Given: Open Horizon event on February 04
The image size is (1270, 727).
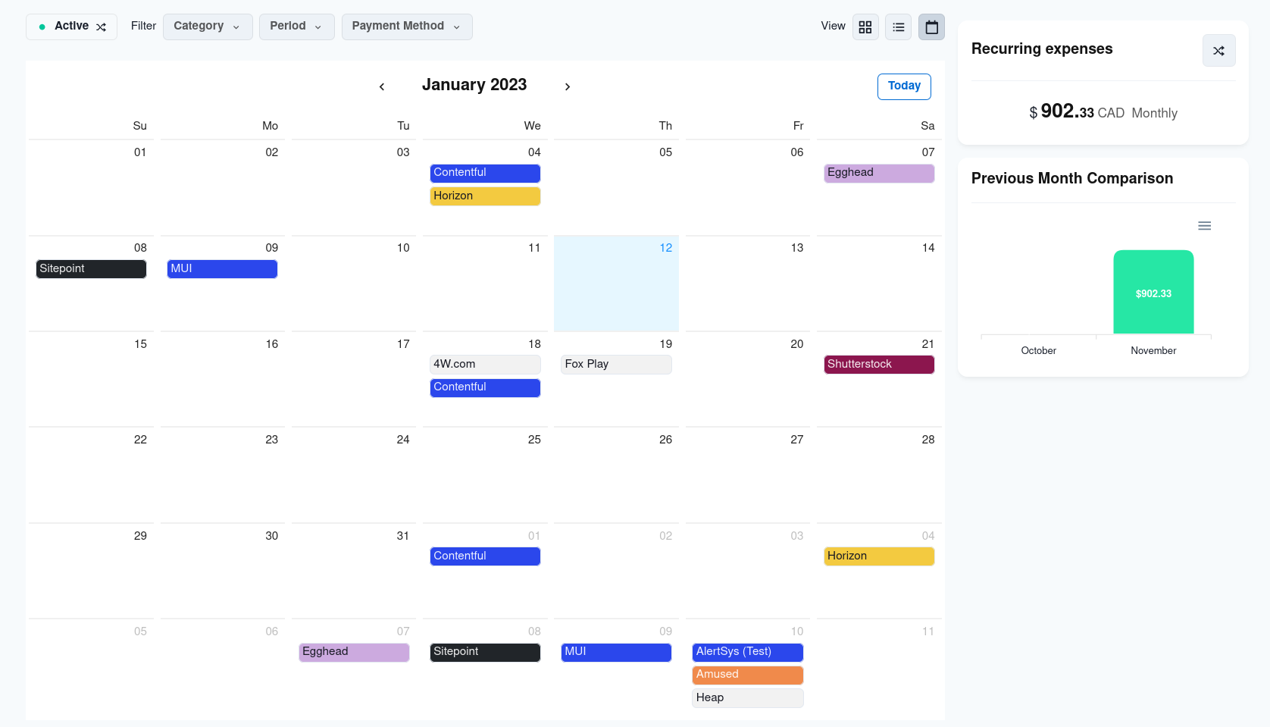Looking at the screenshot, I should click(879, 556).
